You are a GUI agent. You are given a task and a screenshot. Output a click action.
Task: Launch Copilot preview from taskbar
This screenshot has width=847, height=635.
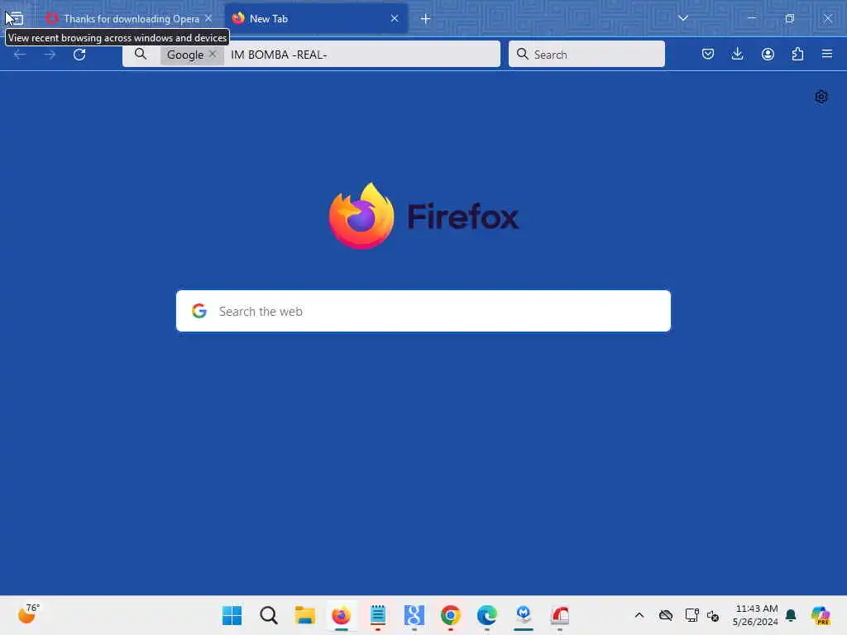click(x=821, y=615)
